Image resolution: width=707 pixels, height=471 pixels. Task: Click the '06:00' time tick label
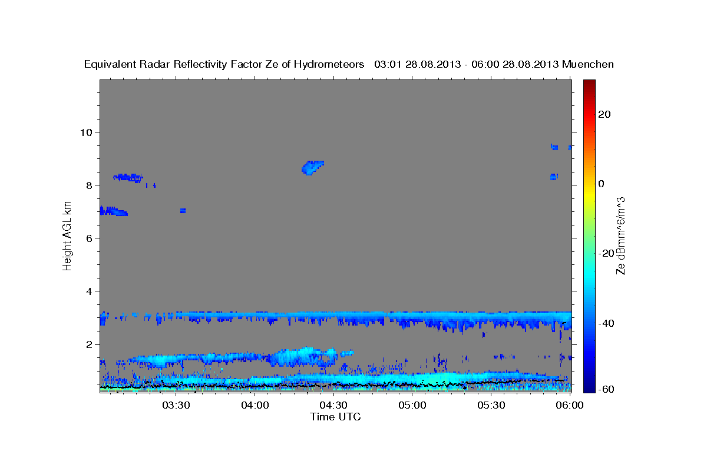(570, 406)
